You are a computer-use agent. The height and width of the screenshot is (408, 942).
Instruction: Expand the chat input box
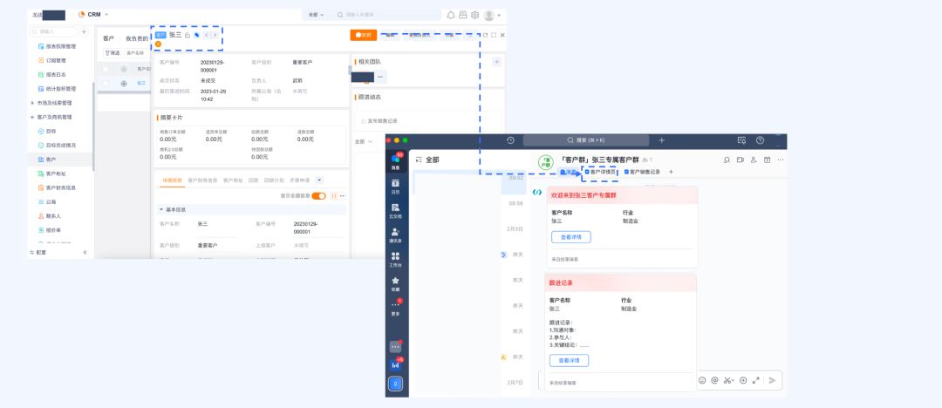[x=755, y=380]
